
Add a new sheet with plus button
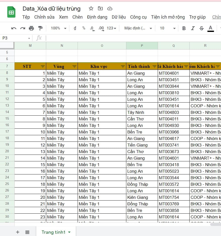coord(18,232)
